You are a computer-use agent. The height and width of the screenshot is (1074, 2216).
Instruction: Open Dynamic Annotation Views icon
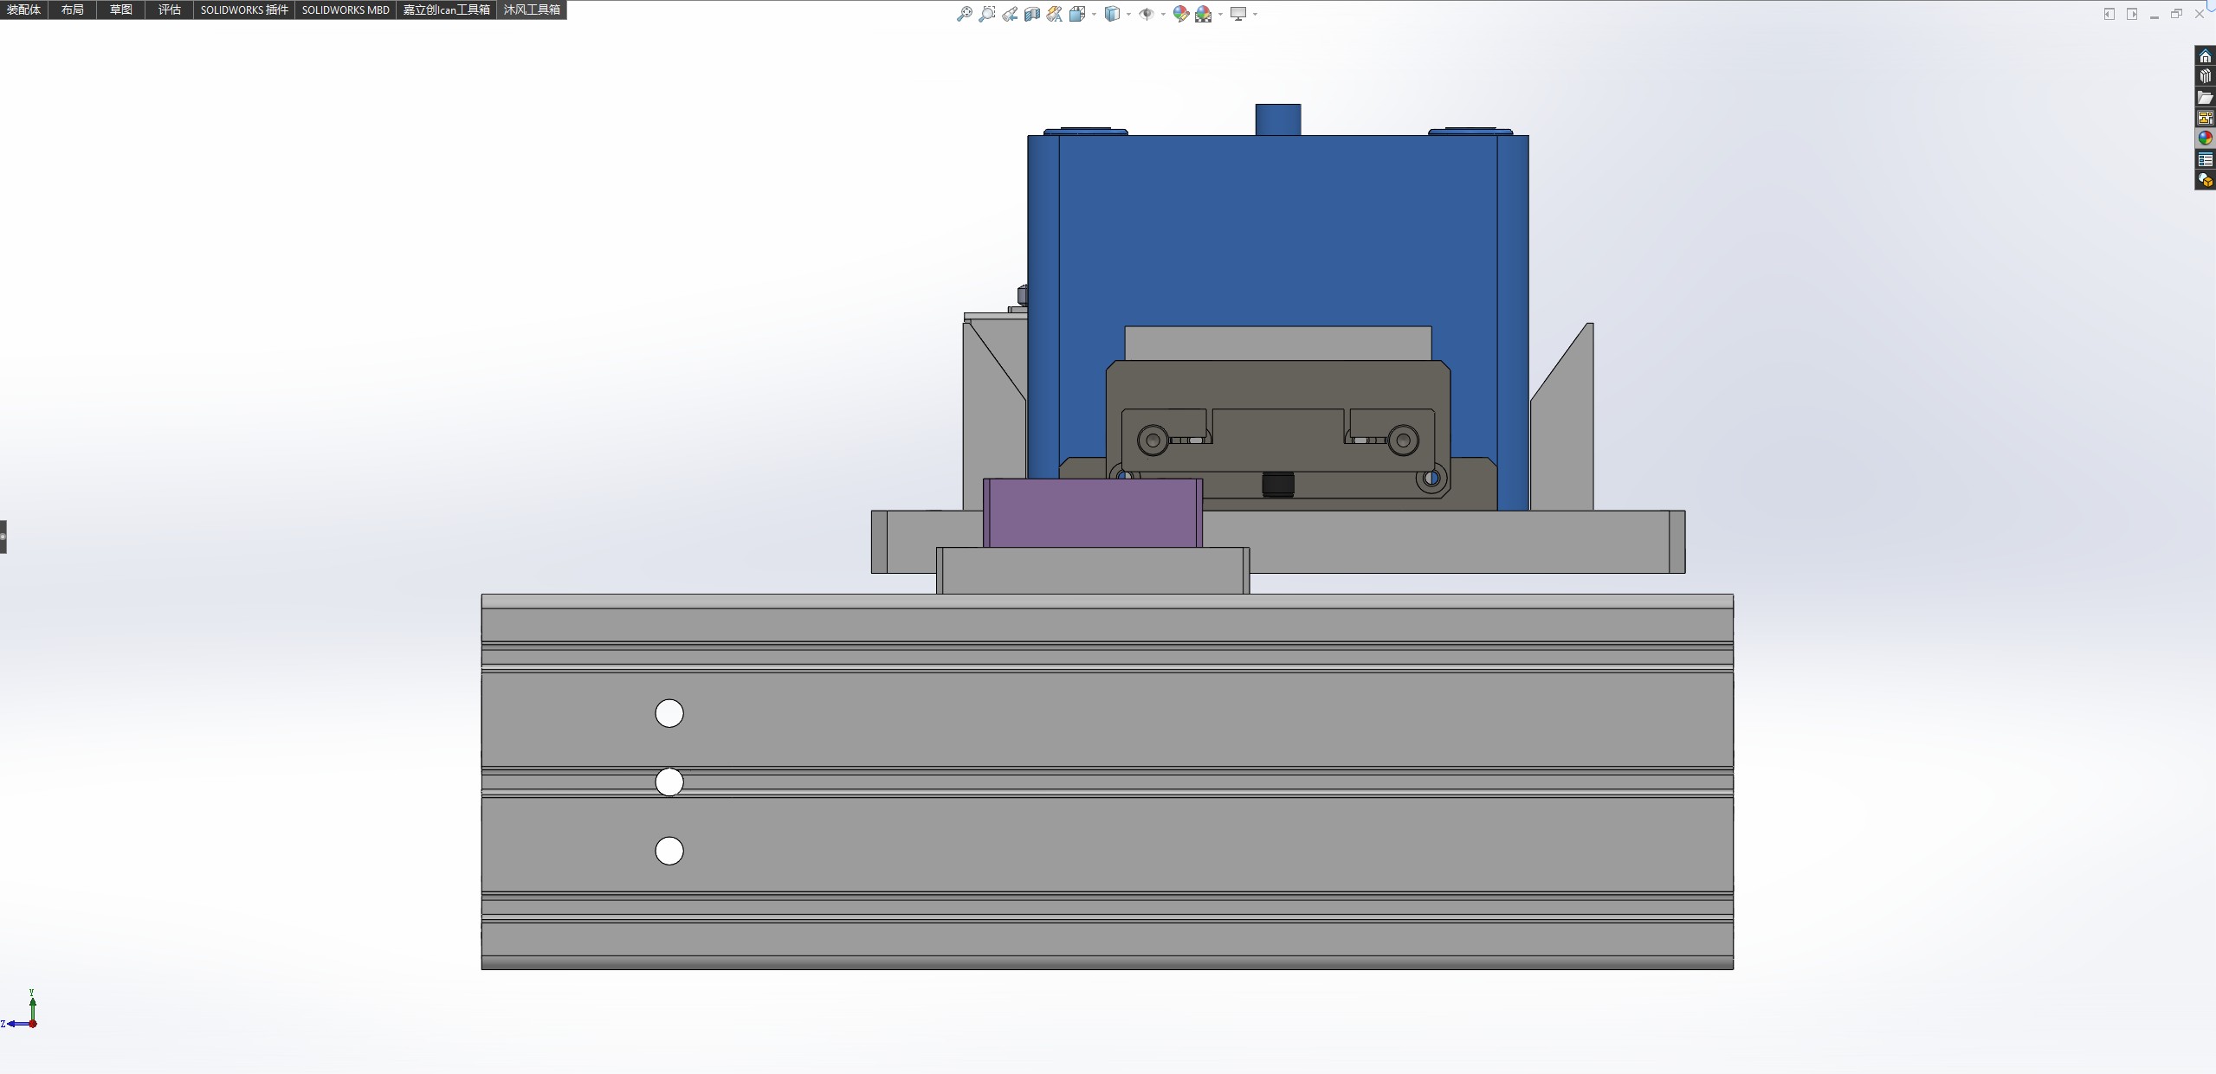click(x=1054, y=14)
